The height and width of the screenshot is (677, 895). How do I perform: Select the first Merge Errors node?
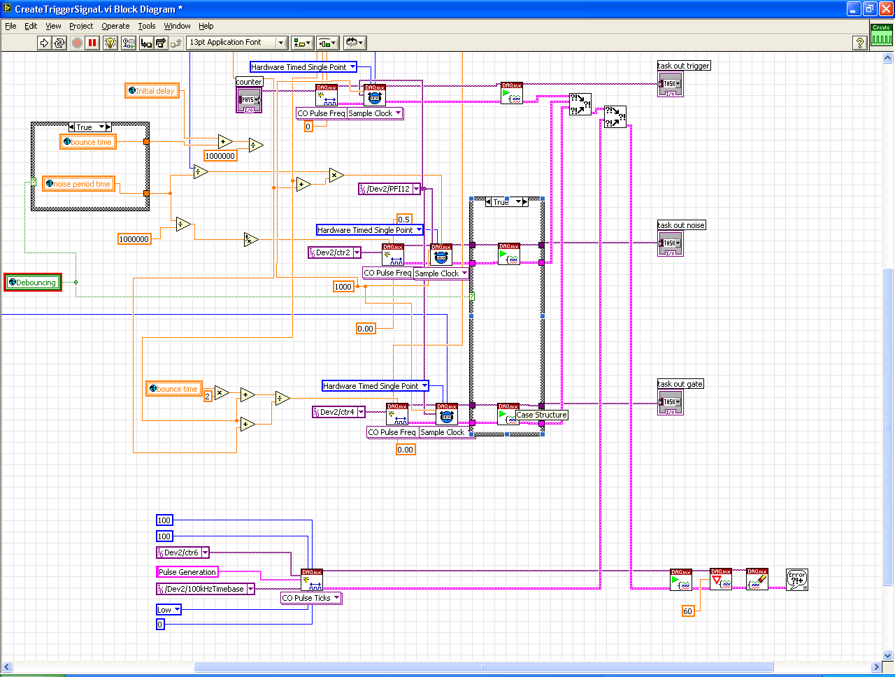[580, 104]
